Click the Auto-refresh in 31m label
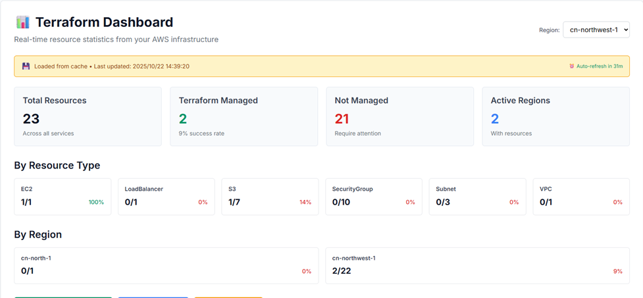The width and height of the screenshot is (643, 298). coord(600,66)
